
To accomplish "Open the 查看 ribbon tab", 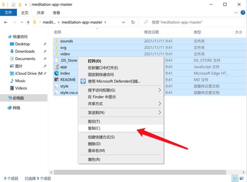I will [x=56, y=13].
